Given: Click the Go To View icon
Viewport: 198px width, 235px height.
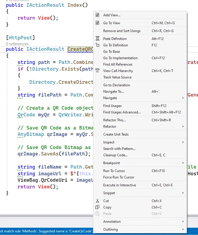Looking at the screenshot, I should 97,23.
